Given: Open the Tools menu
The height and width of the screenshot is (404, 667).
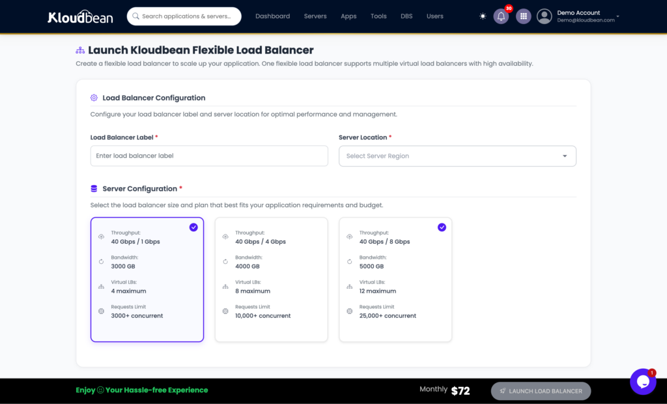Looking at the screenshot, I should point(378,16).
